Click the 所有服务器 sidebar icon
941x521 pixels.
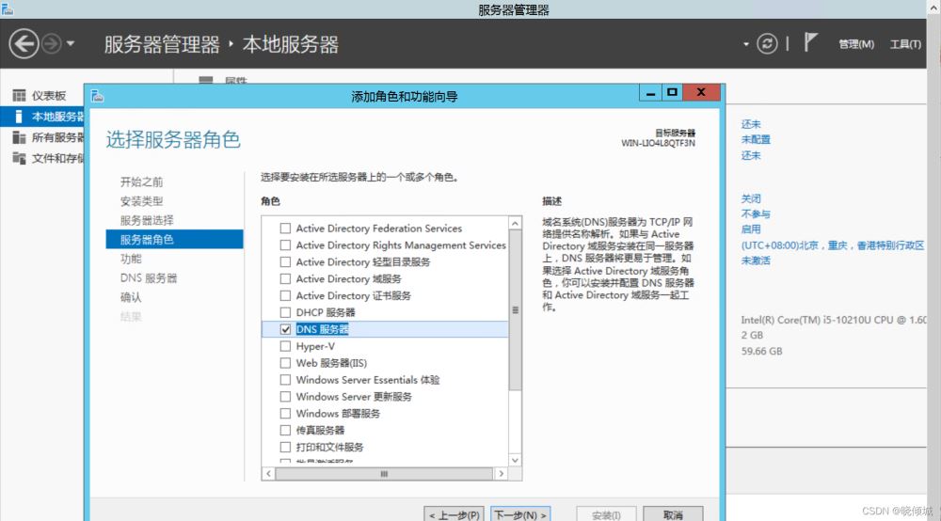(19, 137)
